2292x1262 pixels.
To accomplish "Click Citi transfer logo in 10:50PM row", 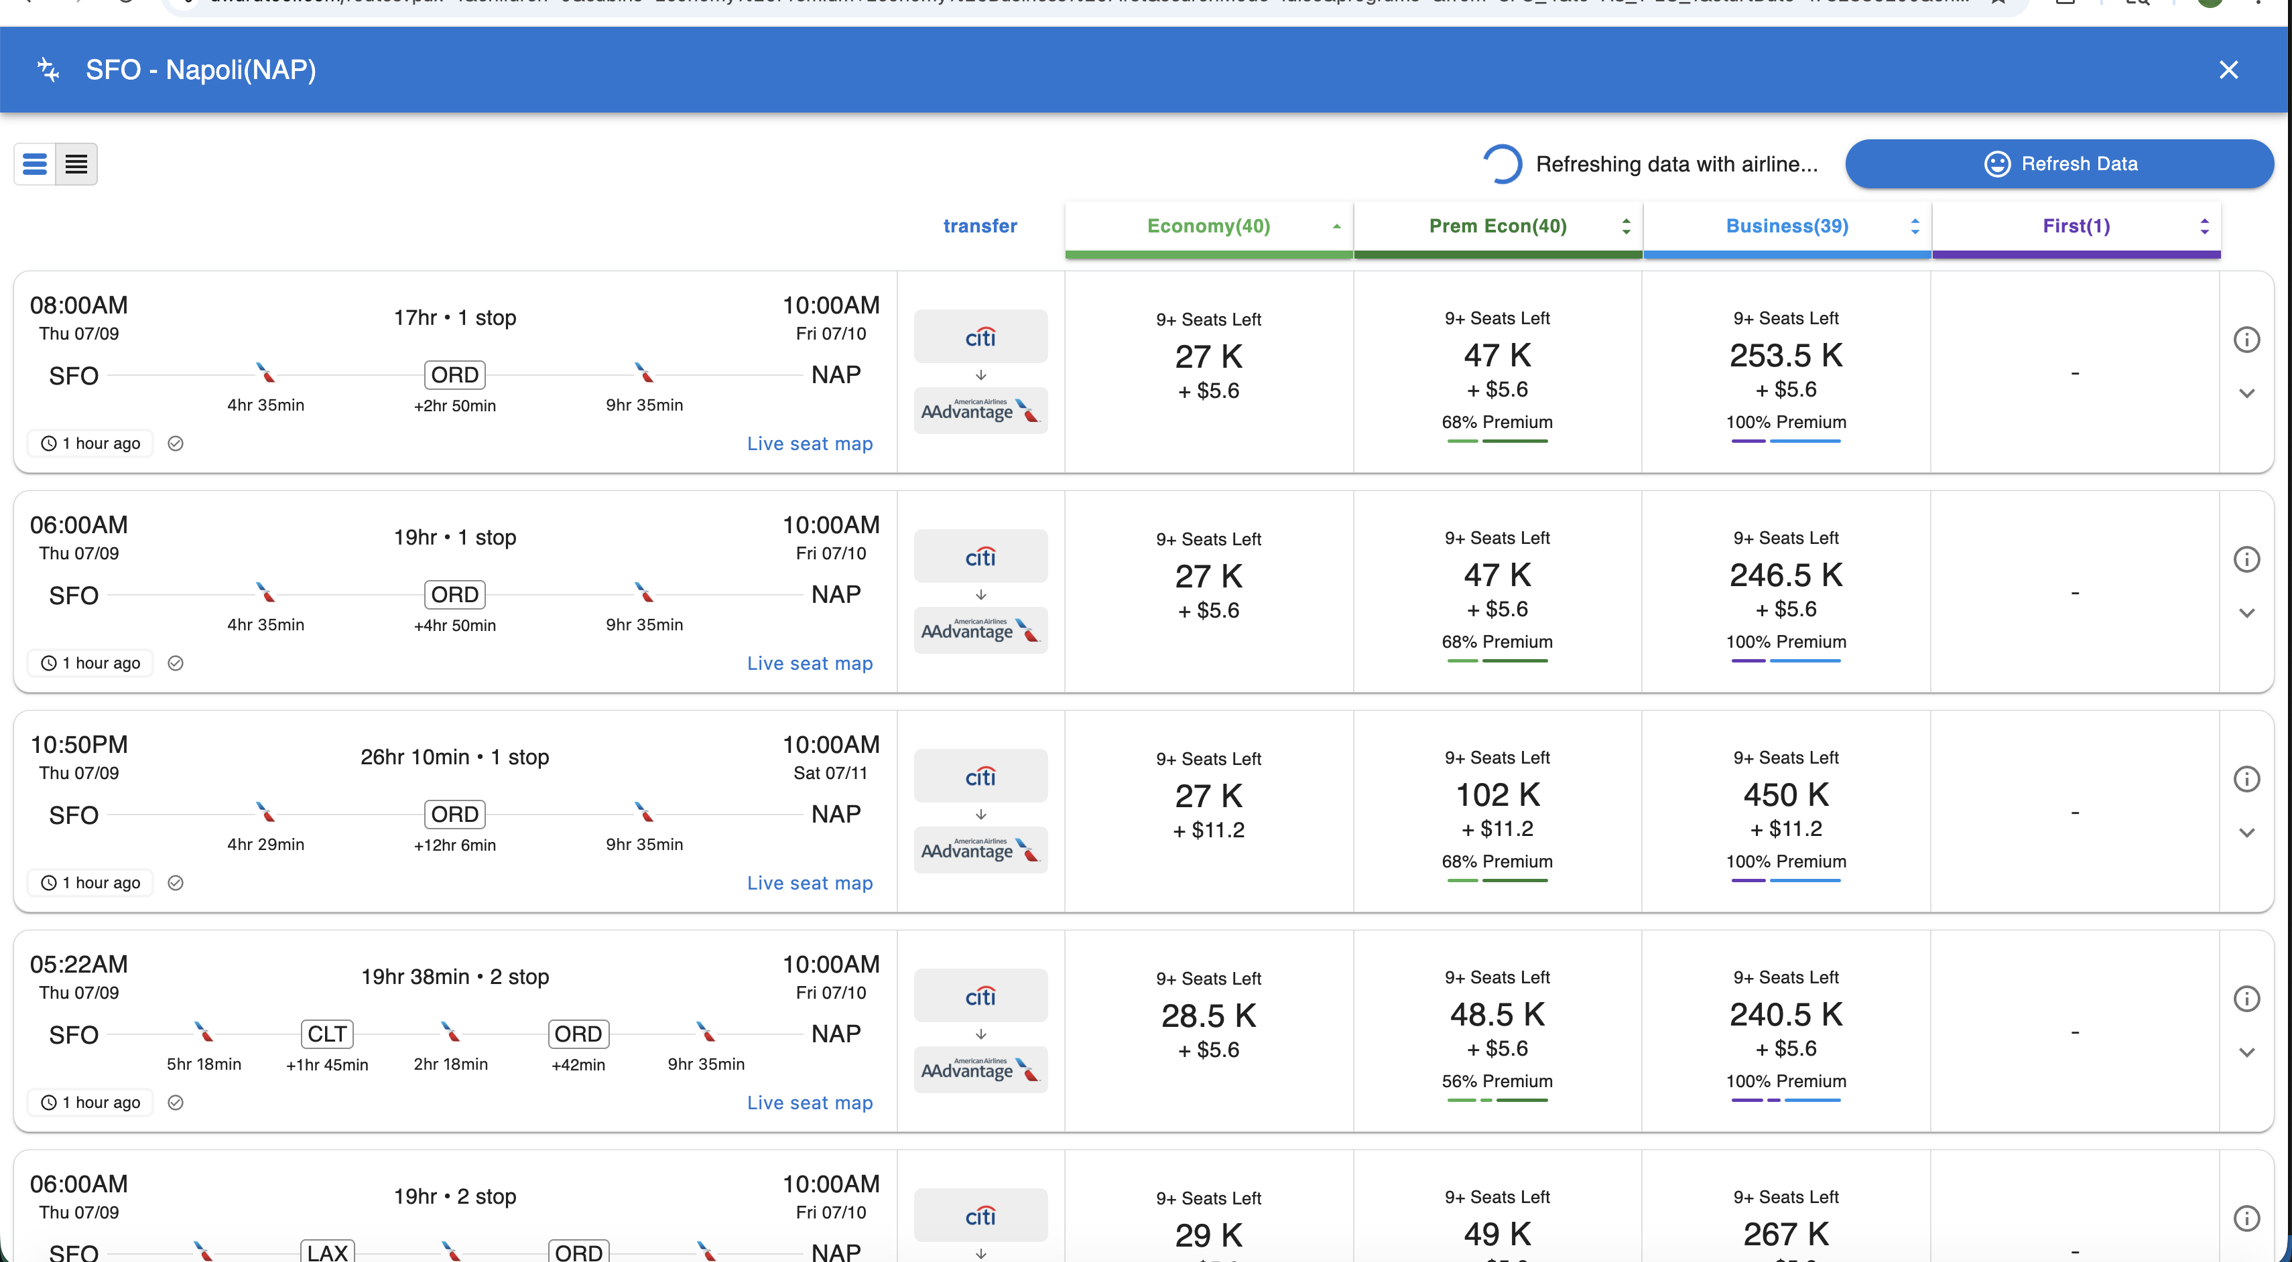I will tap(980, 776).
